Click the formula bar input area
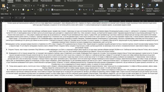The image size is (164, 92). (94, 18)
